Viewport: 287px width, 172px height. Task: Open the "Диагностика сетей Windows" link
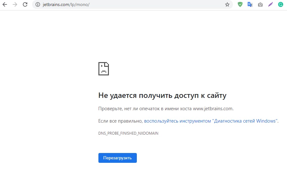(x=211, y=121)
